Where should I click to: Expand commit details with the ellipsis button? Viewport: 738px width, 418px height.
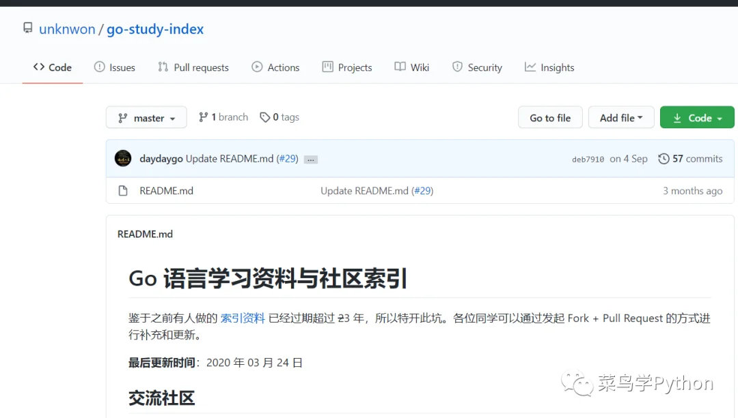(x=311, y=160)
